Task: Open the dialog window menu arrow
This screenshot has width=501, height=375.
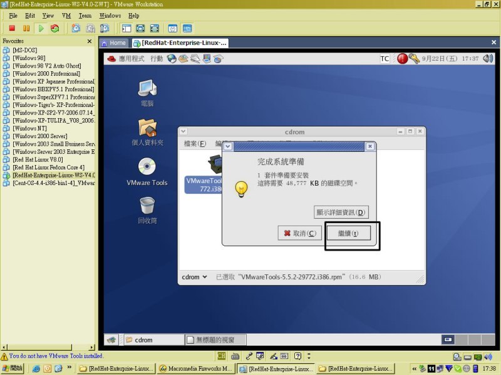Action: click(x=228, y=146)
